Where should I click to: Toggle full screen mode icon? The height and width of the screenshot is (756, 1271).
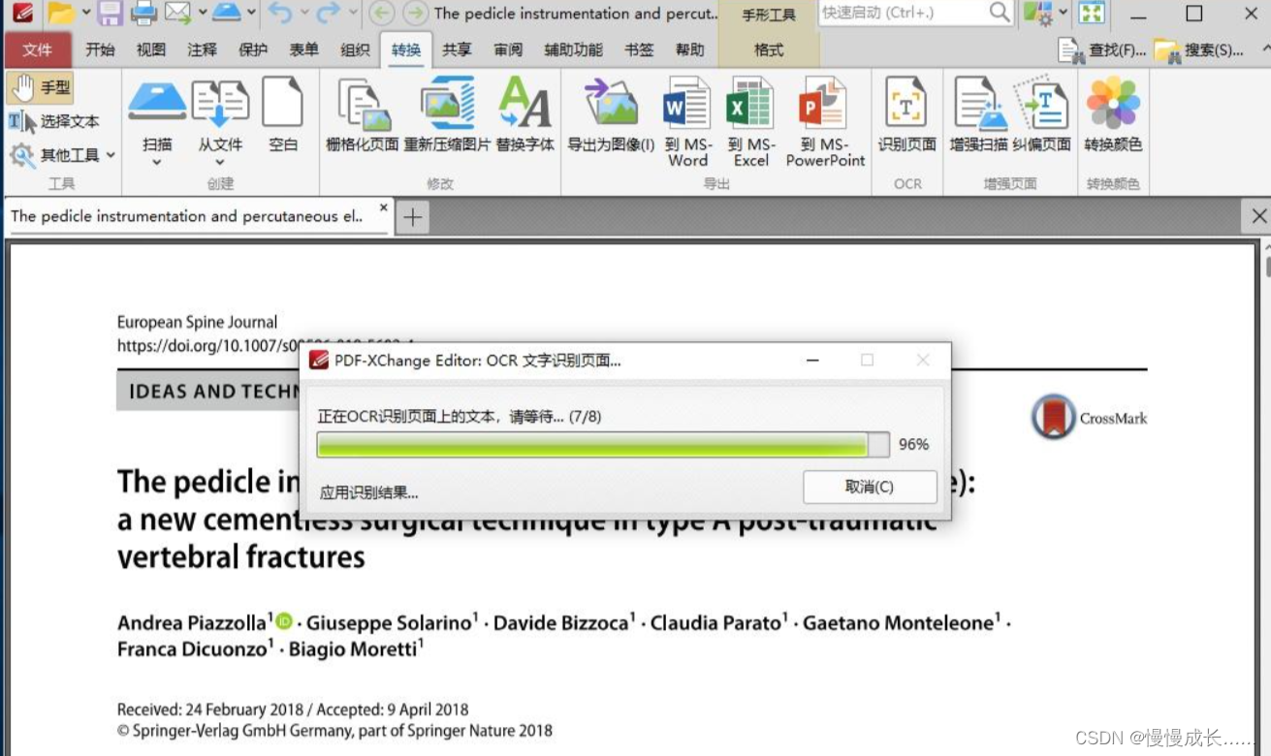click(1092, 13)
